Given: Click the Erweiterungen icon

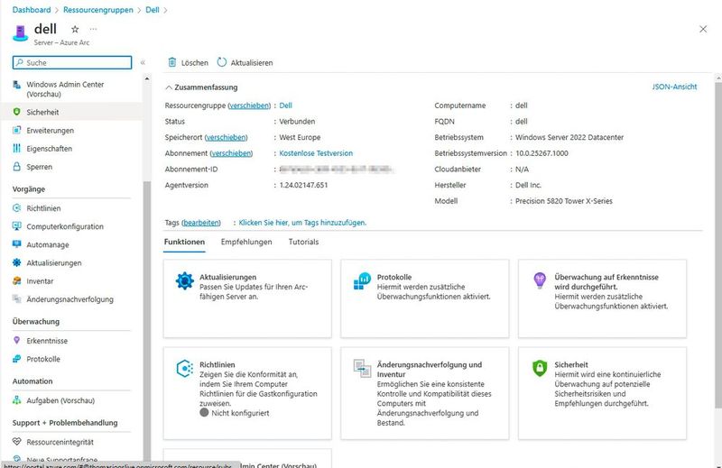Looking at the screenshot, I should coord(16,130).
